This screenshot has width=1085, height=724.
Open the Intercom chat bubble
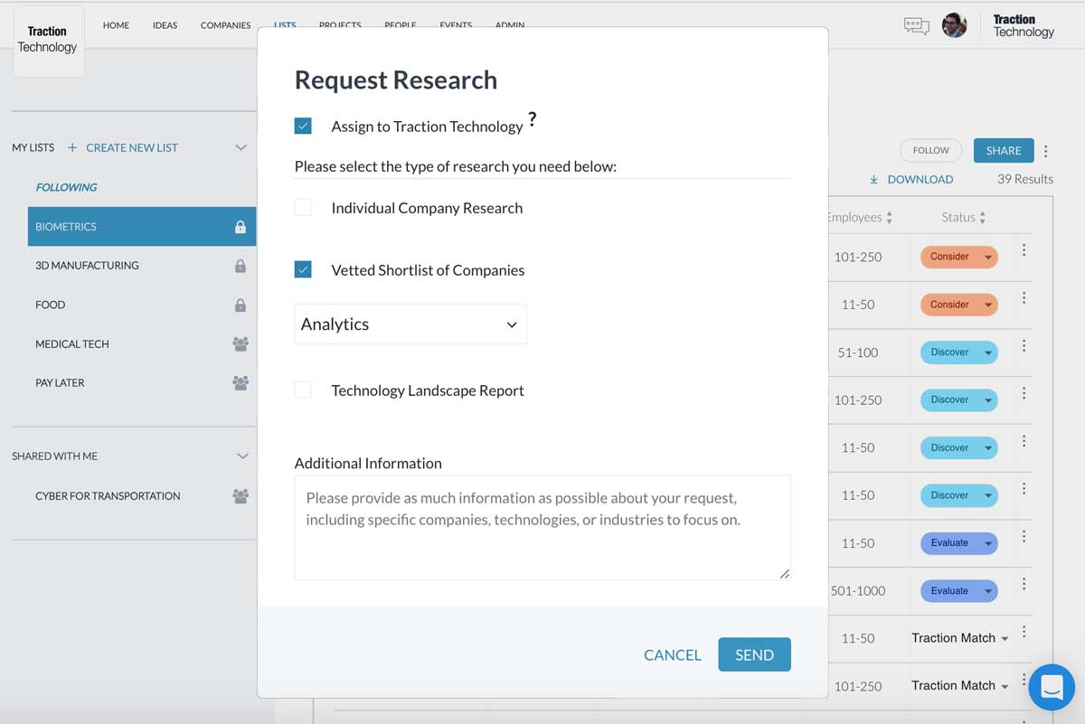1052,686
